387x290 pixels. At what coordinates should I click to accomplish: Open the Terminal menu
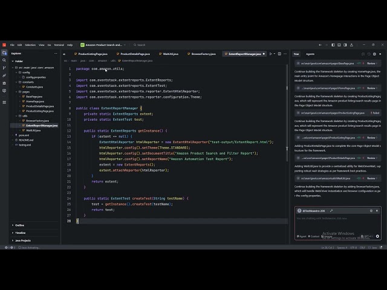pos(59,45)
